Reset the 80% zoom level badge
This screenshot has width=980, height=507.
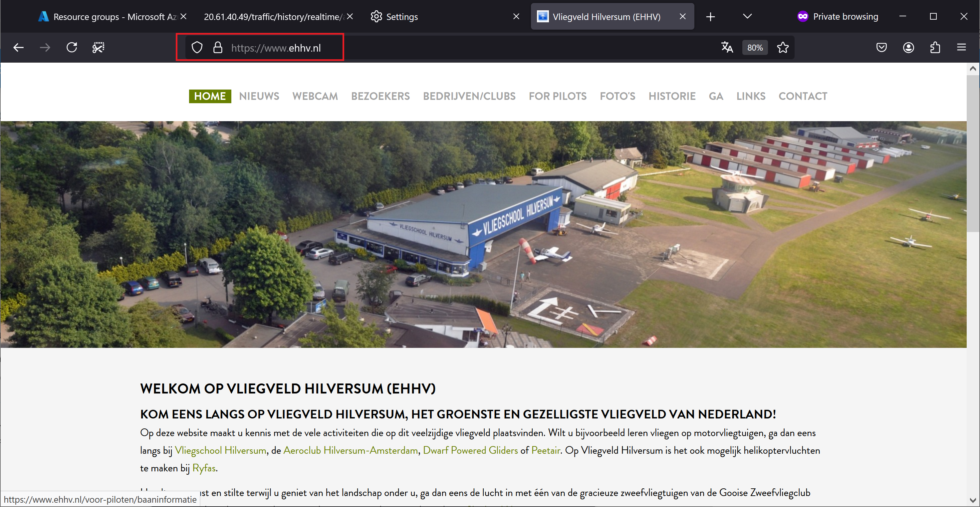point(755,48)
